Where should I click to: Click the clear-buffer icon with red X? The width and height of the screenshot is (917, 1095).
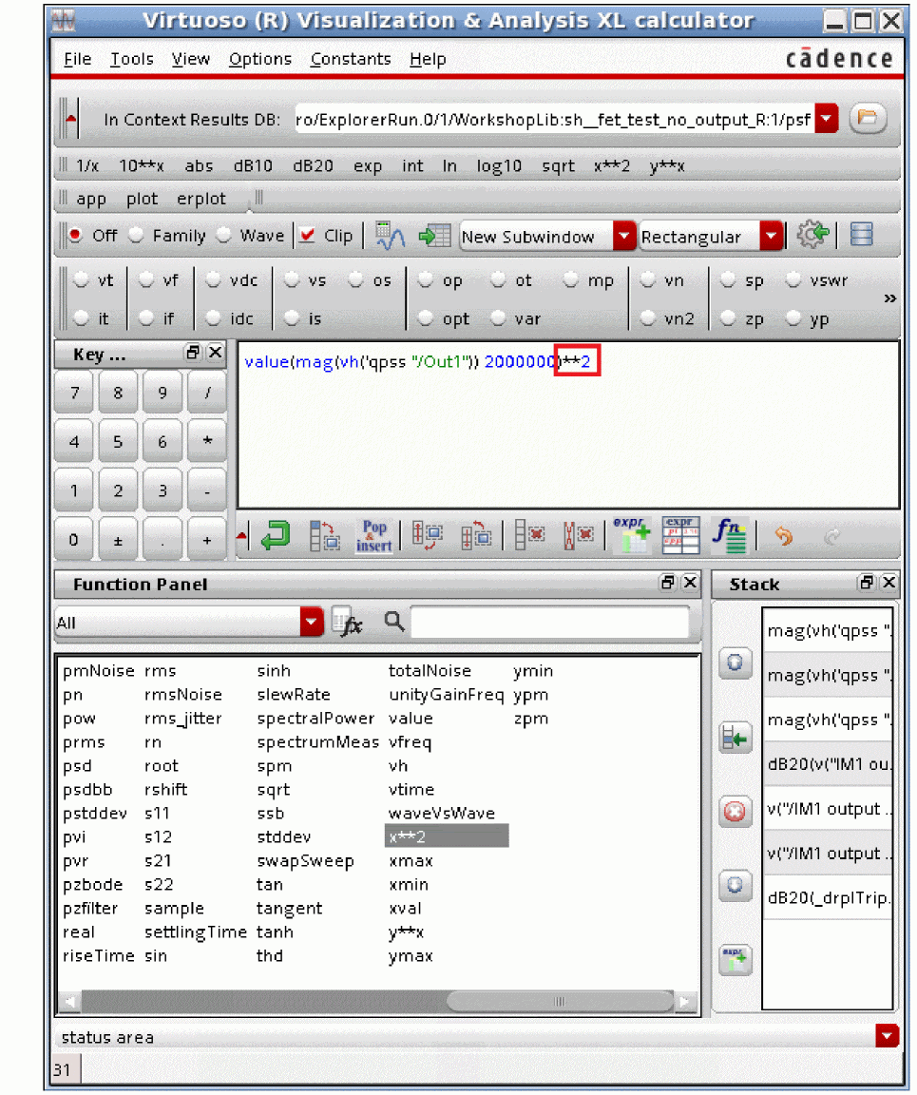(579, 536)
